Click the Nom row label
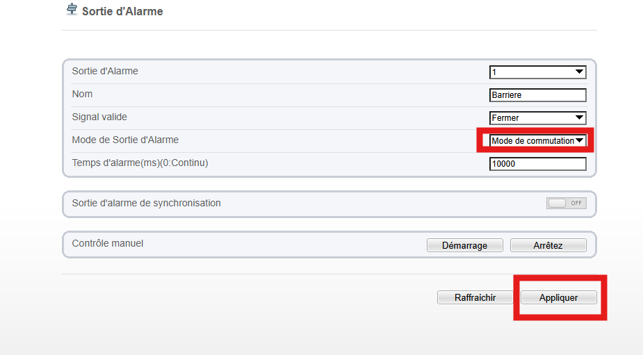 (82, 94)
